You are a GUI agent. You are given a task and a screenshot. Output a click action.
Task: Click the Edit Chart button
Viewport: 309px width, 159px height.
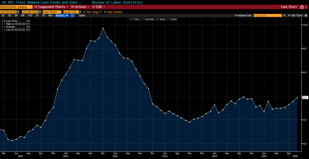[295, 15]
